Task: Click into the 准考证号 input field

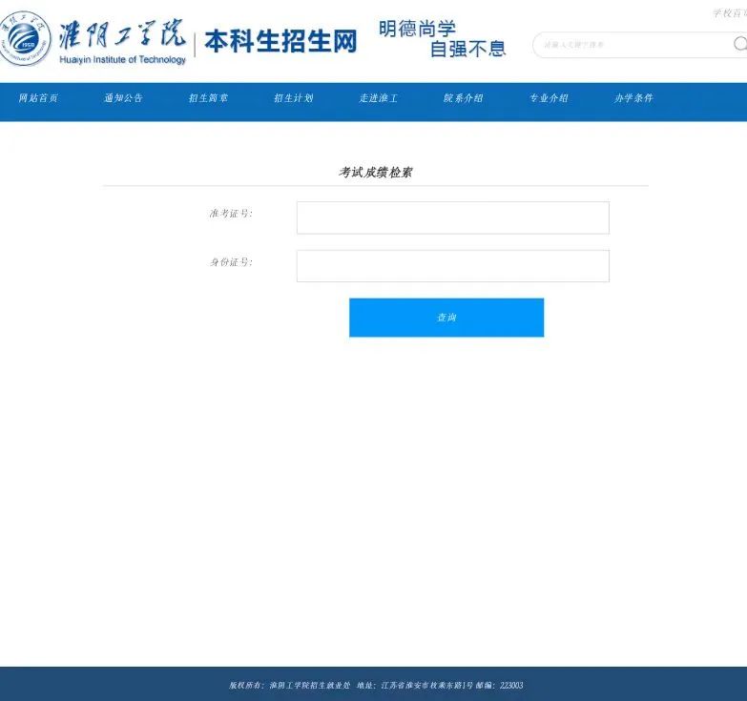Action: pos(452,217)
